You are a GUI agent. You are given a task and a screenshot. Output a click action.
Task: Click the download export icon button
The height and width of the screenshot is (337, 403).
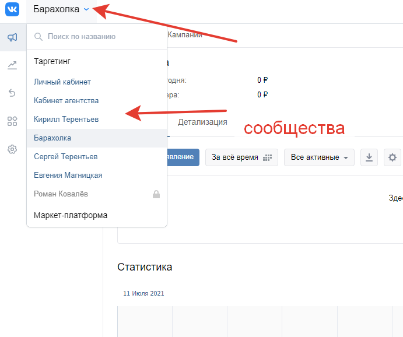[369, 157]
